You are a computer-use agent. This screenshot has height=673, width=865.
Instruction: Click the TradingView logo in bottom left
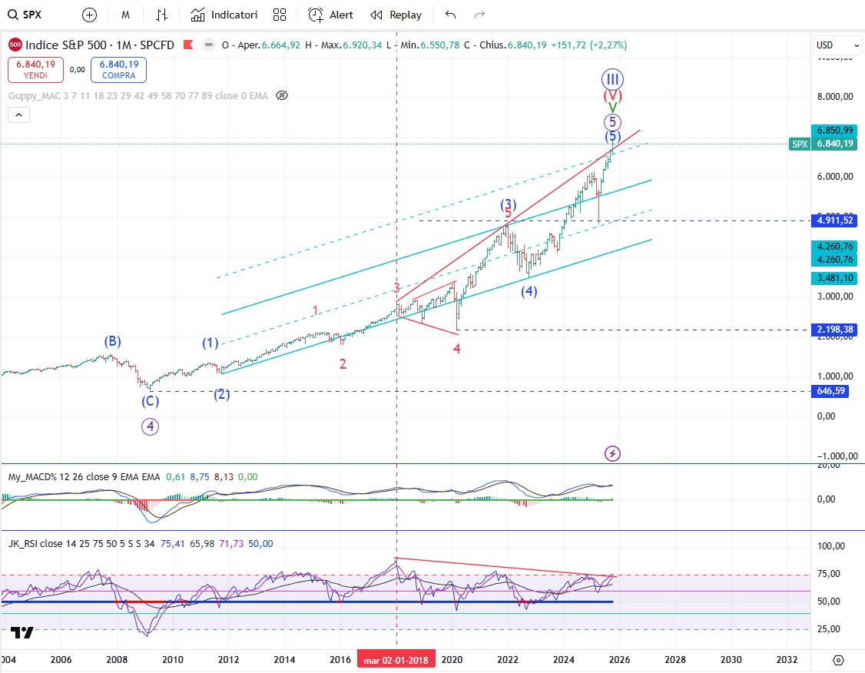point(22,633)
